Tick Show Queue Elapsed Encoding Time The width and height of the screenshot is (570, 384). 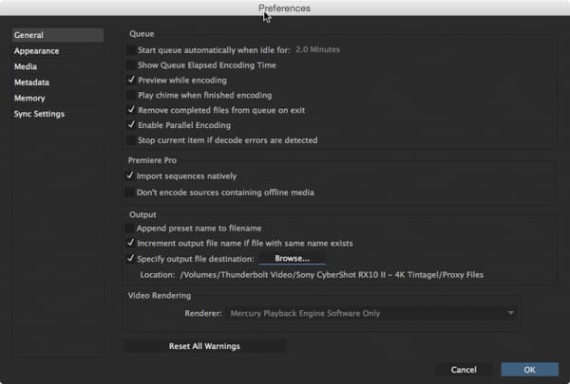click(130, 65)
